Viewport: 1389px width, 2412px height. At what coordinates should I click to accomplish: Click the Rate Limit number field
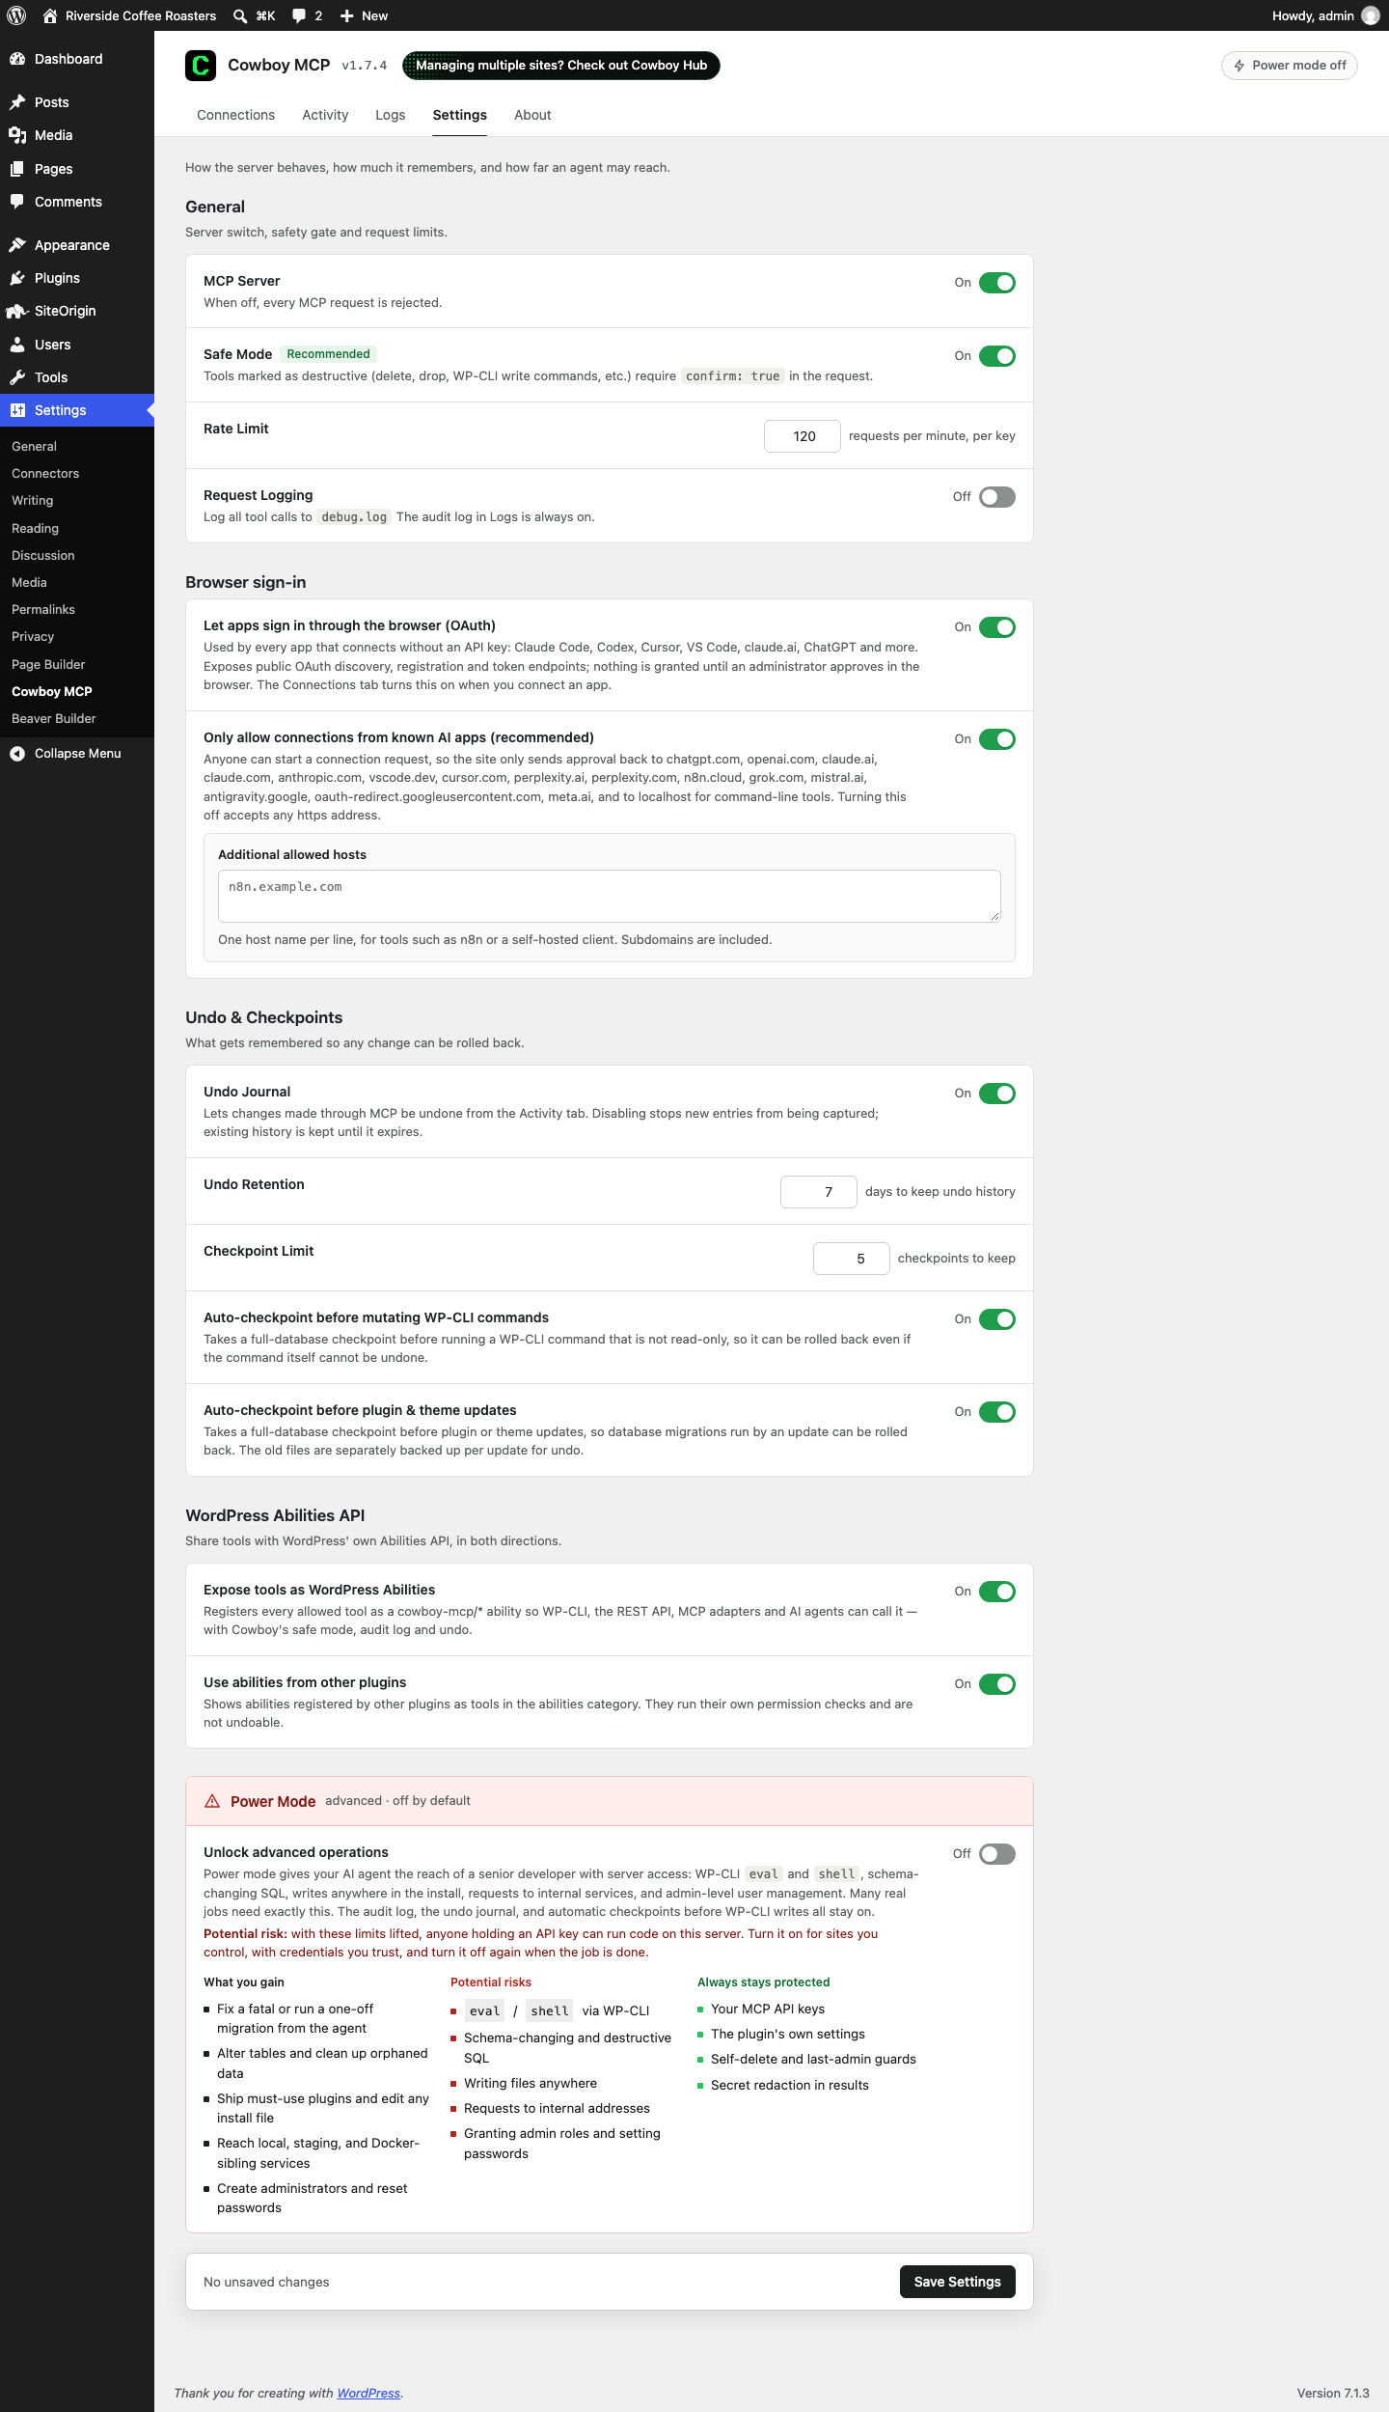[803, 436]
